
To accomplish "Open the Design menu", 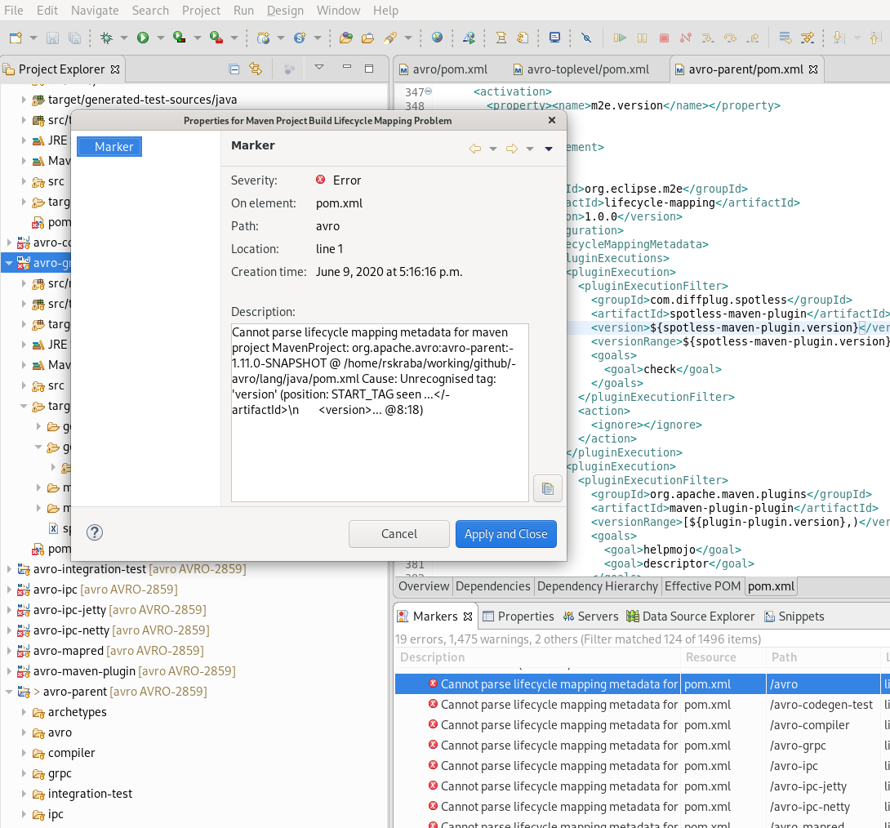I will (285, 11).
